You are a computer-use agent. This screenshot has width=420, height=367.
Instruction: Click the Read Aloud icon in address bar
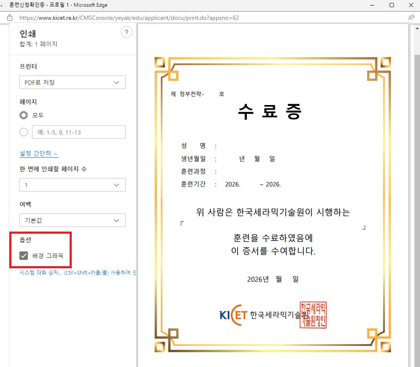coord(411,18)
